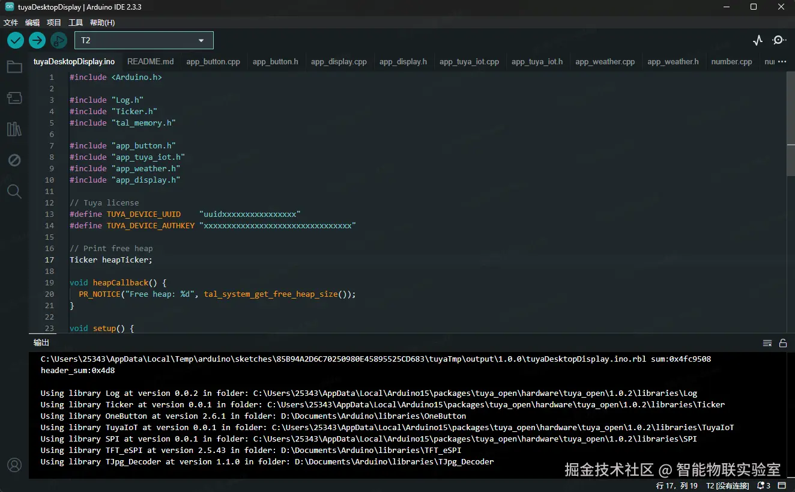
Task: Click the TUYA_DEVICE_AUTHKEY define text
Action: (x=151, y=225)
